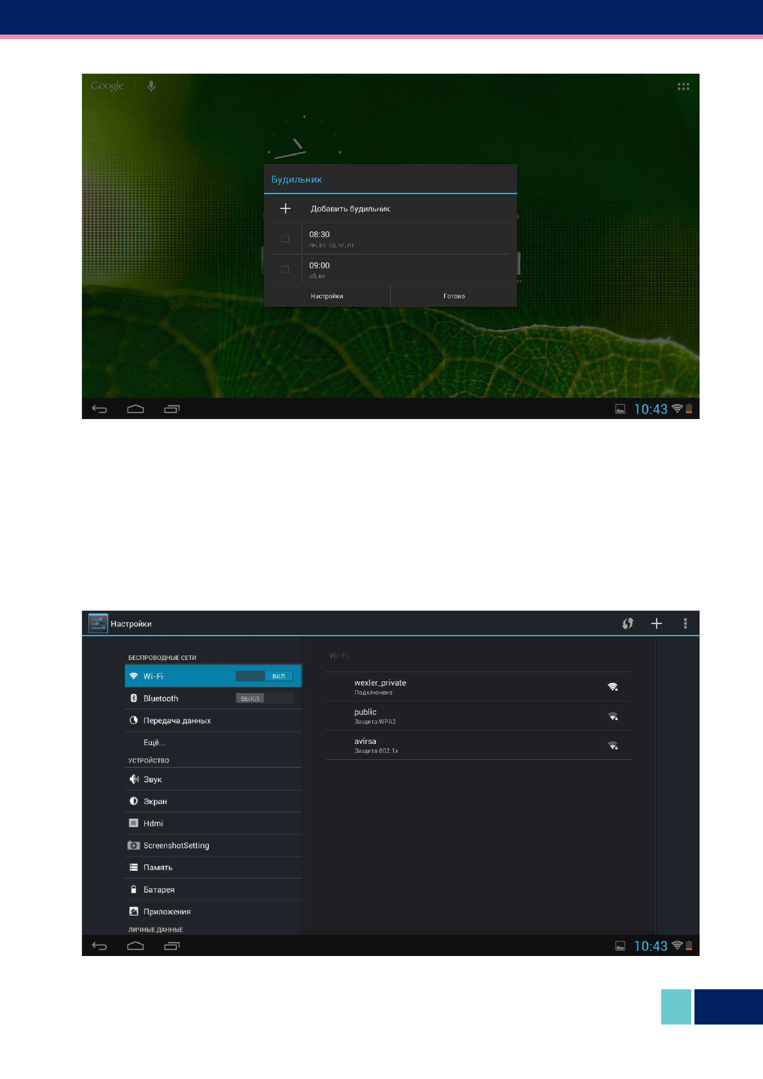Viewport: 763px width, 1079px height.
Task: Tap the microphone voice search icon
Action: coord(151,86)
